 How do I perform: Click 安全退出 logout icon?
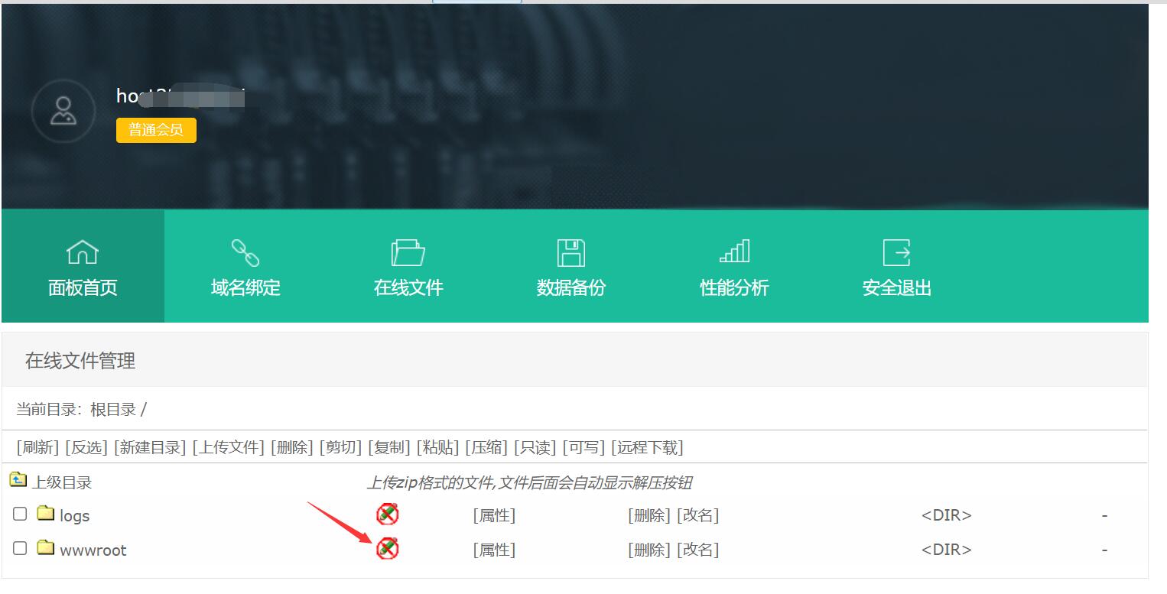(897, 252)
